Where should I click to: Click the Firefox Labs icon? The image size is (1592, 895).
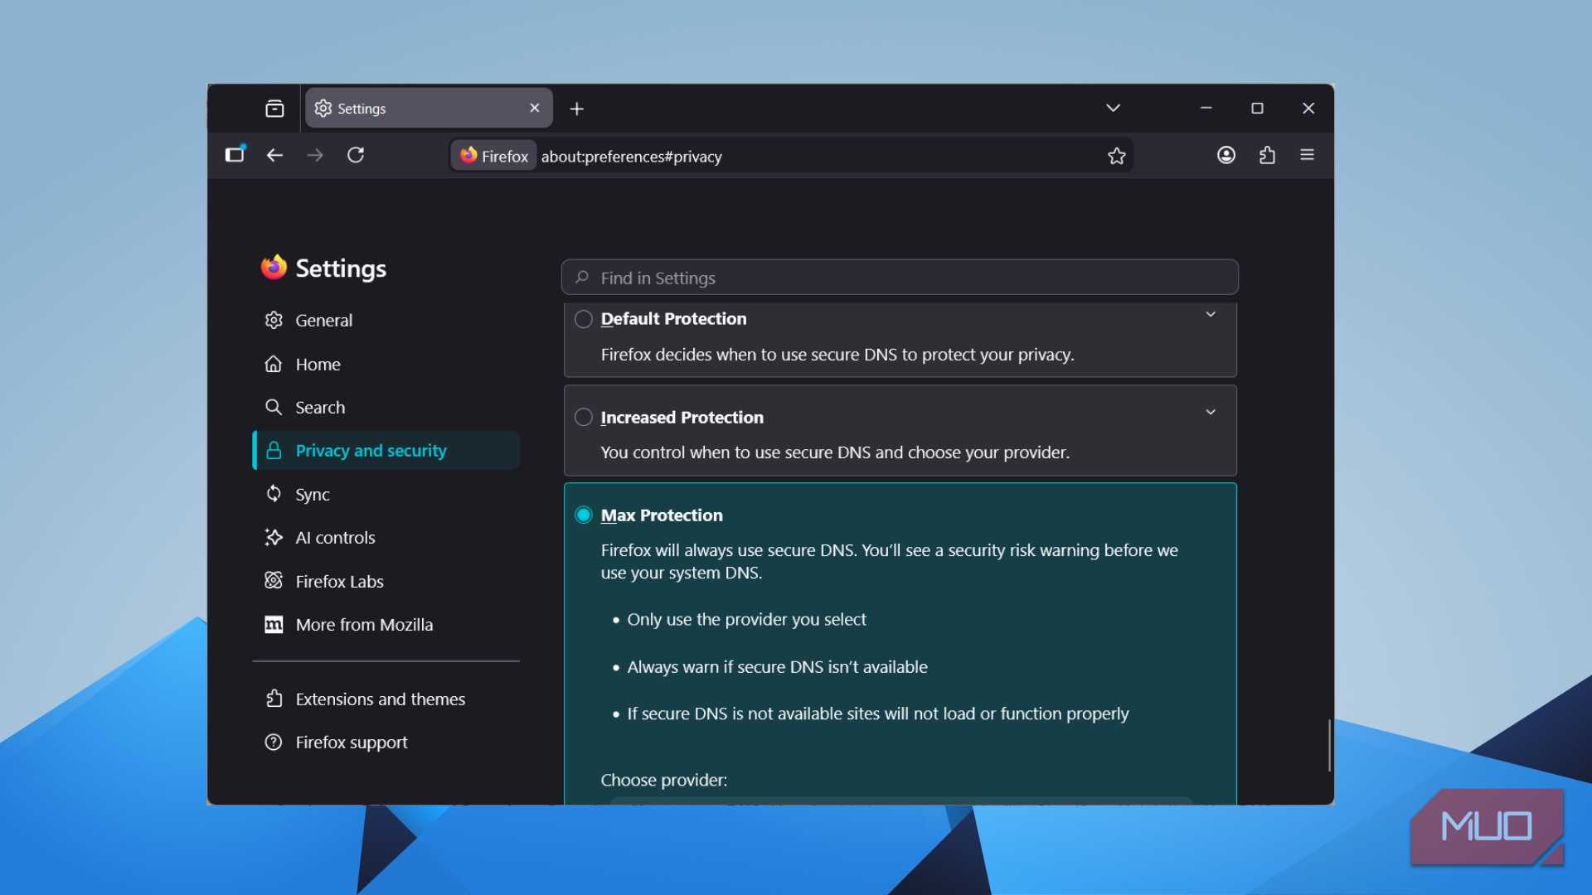(x=274, y=580)
